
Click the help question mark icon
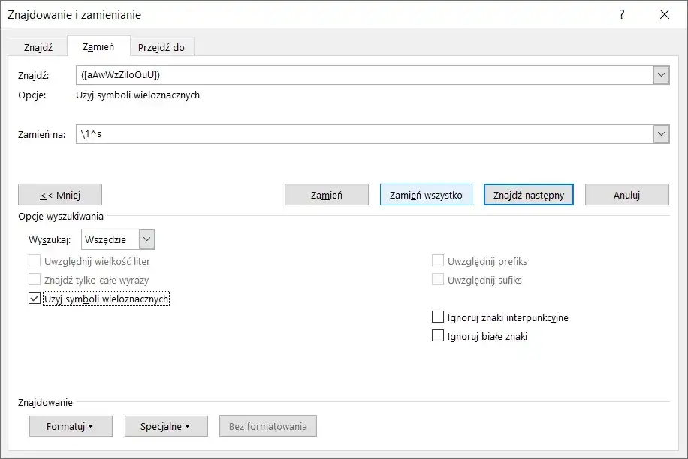621,14
